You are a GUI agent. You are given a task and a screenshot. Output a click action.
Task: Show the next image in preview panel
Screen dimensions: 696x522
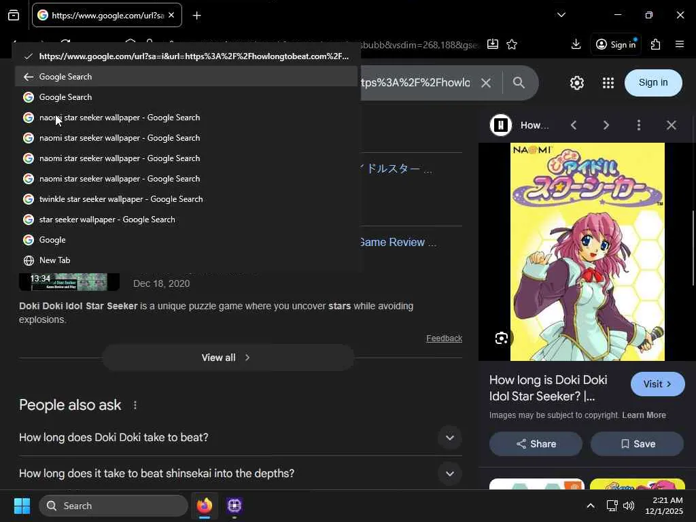tap(606, 125)
